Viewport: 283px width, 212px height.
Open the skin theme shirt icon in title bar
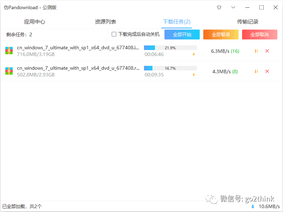[219, 7]
